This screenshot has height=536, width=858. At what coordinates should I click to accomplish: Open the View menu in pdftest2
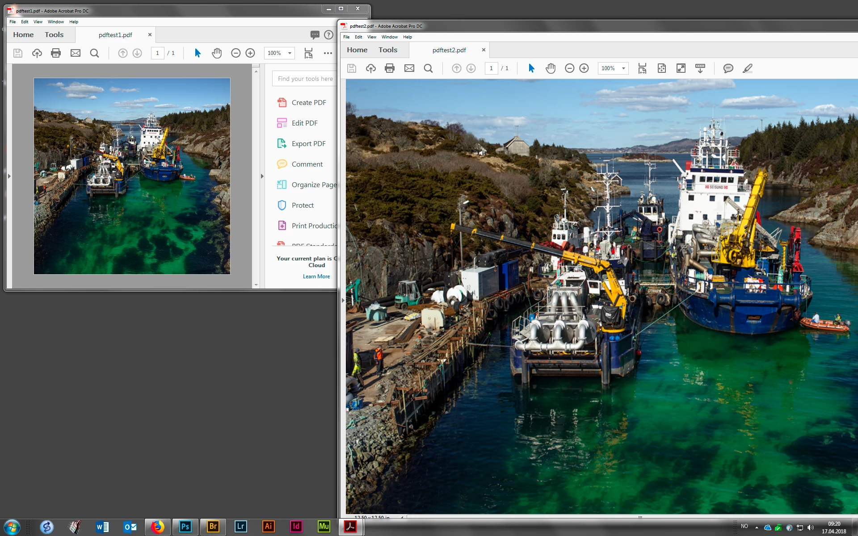(371, 37)
